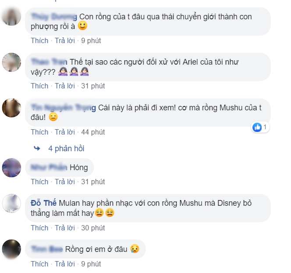
Task: Reply to "Rồng ơi em ở đâu" via Trả lời
Action: click(65, 264)
